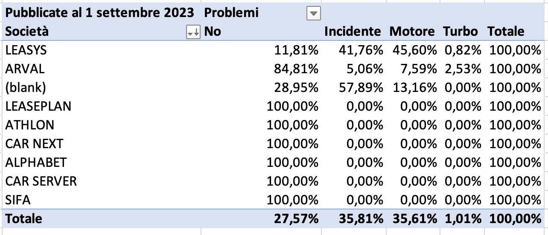Click the ATHLON row label
The image size is (548, 235).
tap(30, 125)
